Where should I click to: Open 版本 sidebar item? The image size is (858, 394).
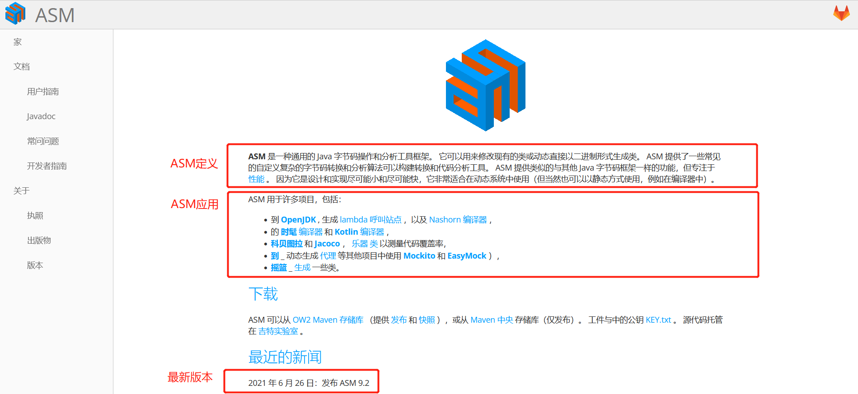pos(35,265)
